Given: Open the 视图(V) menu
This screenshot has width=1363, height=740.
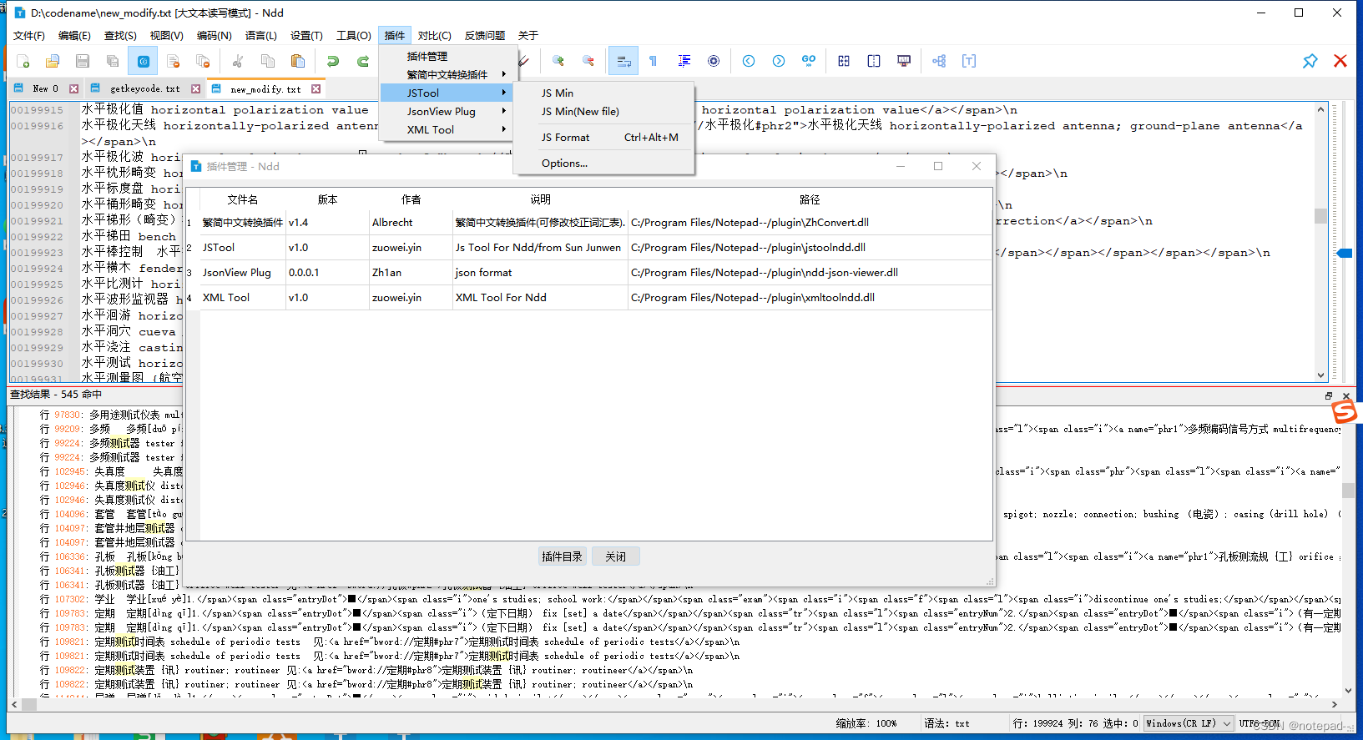Looking at the screenshot, I should click(x=166, y=35).
